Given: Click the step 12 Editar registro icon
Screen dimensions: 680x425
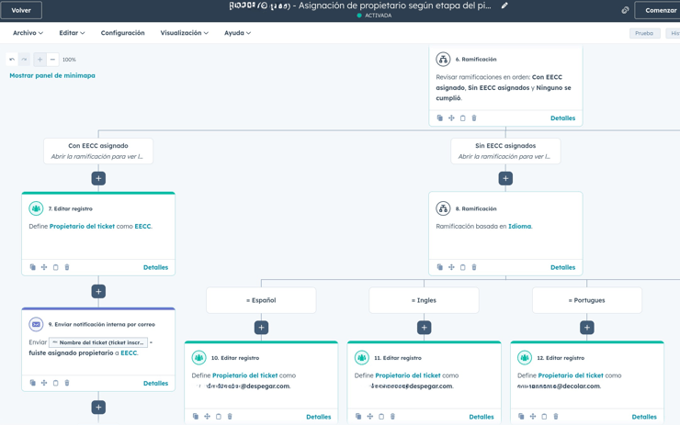Looking at the screenshot, I should 525,357.
